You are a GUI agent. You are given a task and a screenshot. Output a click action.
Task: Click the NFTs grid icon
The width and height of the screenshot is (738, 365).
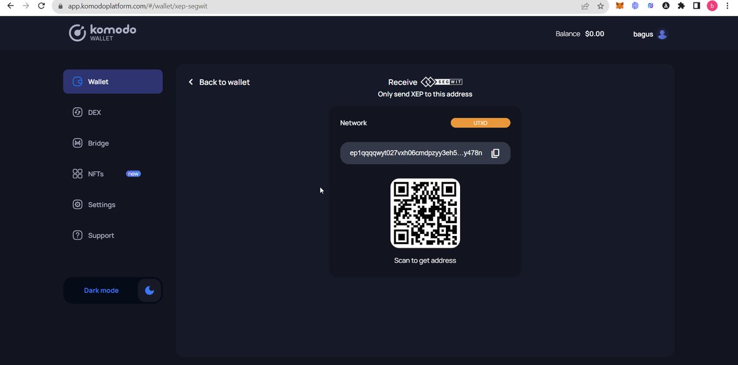point(77,174)
